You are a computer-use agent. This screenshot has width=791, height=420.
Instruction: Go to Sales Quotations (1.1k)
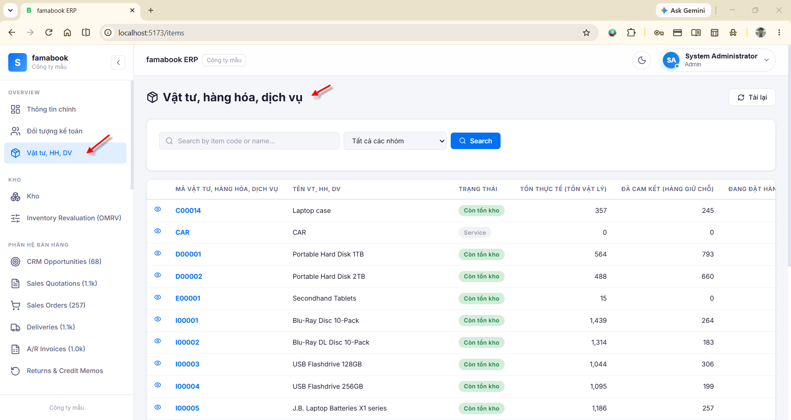coord(65,283)
